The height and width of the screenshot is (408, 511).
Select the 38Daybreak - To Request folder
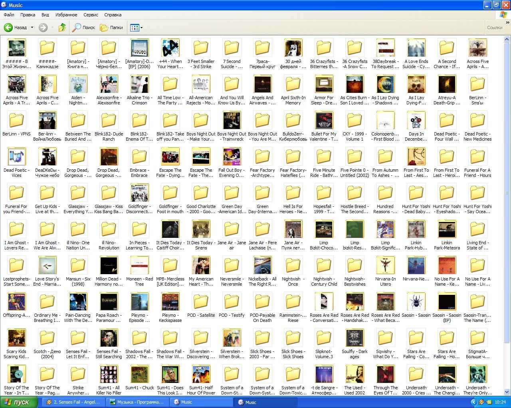[385, 54]
